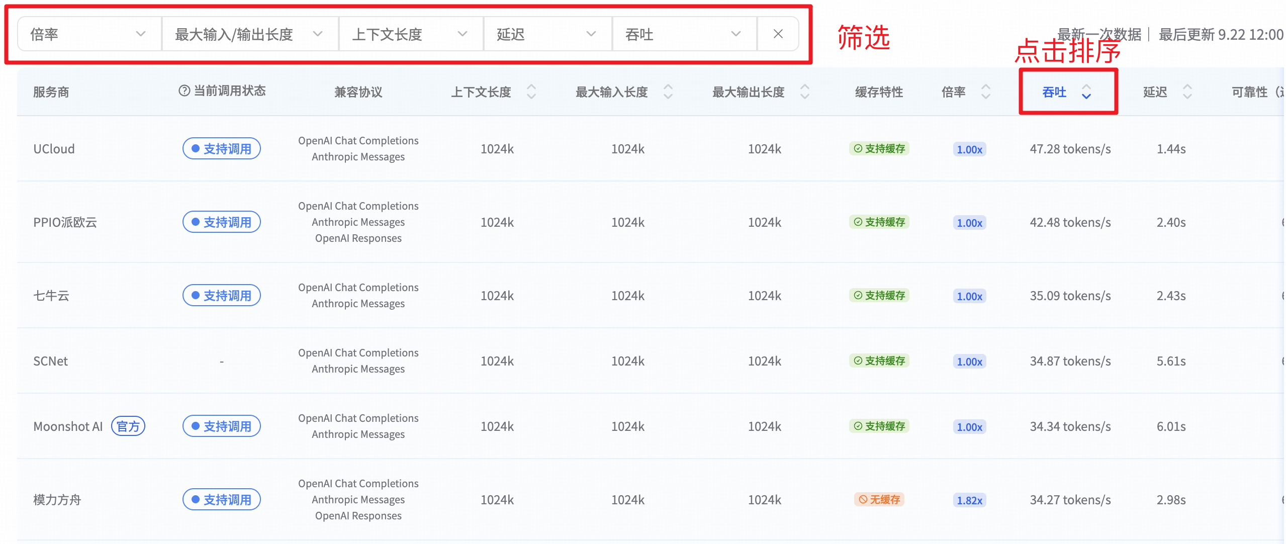Image resolution: width=1286 pixels, height=544 pixels.
Task: Sort by 倍率 column arrows
Action: point(986,92)
